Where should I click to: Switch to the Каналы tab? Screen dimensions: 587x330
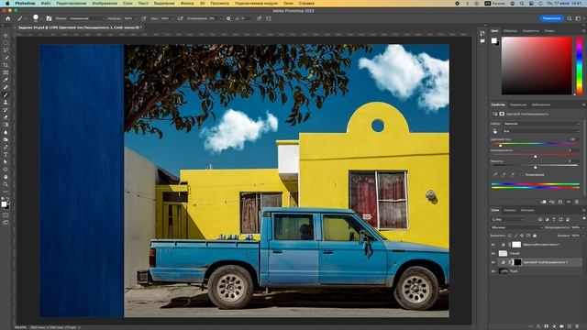[x=509, y=210]
